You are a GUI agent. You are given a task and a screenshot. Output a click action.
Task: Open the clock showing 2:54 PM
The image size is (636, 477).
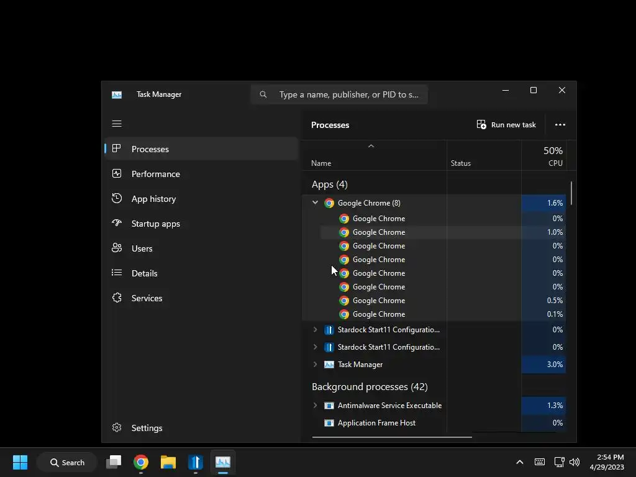point(607,462)
